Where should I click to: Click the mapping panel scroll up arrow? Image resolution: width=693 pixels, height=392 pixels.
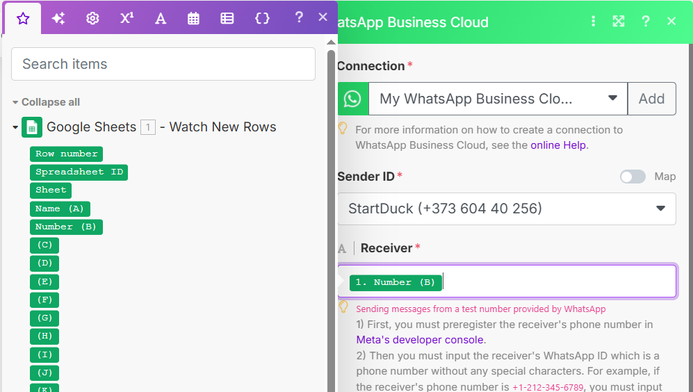pyautogui.click(x=331, y=42)
